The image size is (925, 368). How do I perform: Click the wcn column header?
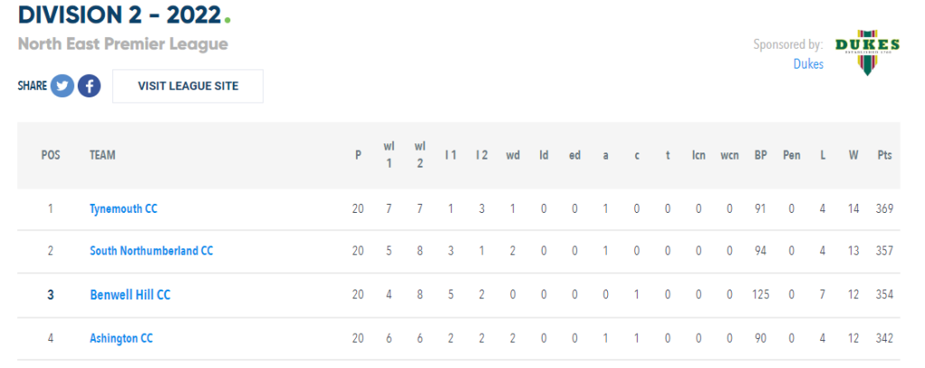pyautogui.click(x=729, y=155)
